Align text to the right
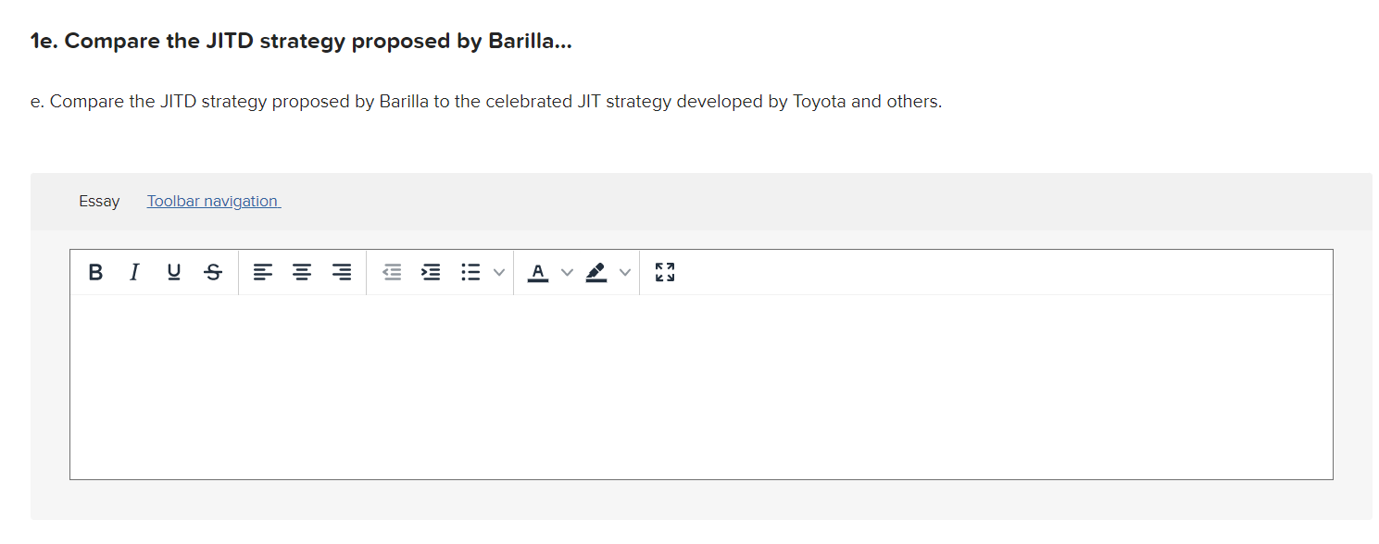 coord(341,272)
